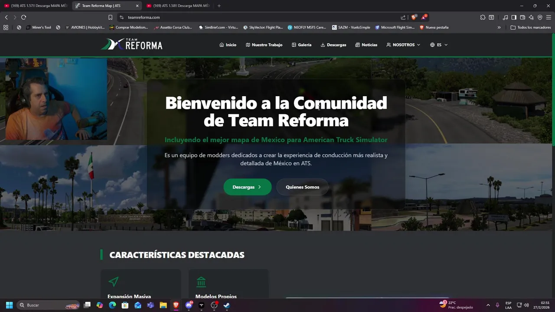Open the site settings icon beside teamreforma.com
The width and height of the screenshot is (555, 312).
[x=121, y=17]
